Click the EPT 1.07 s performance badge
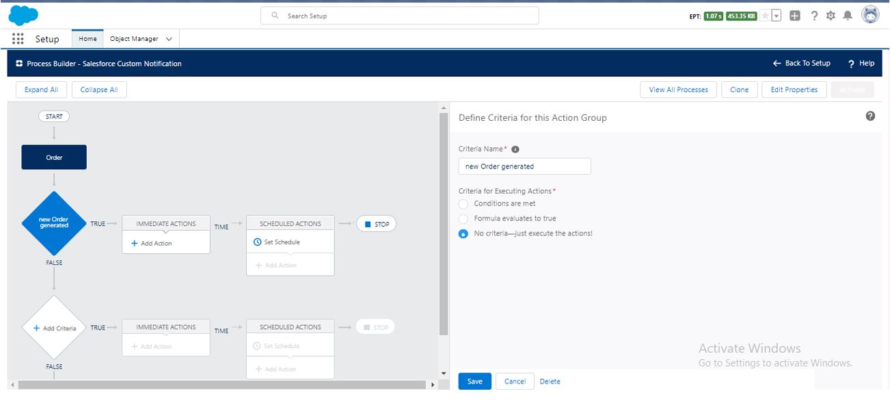 713,16
